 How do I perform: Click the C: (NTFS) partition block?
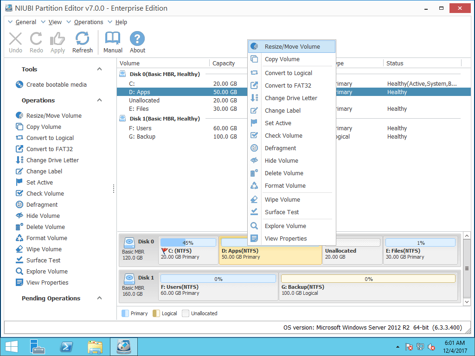pyautogui.click(x=188, y=250)
